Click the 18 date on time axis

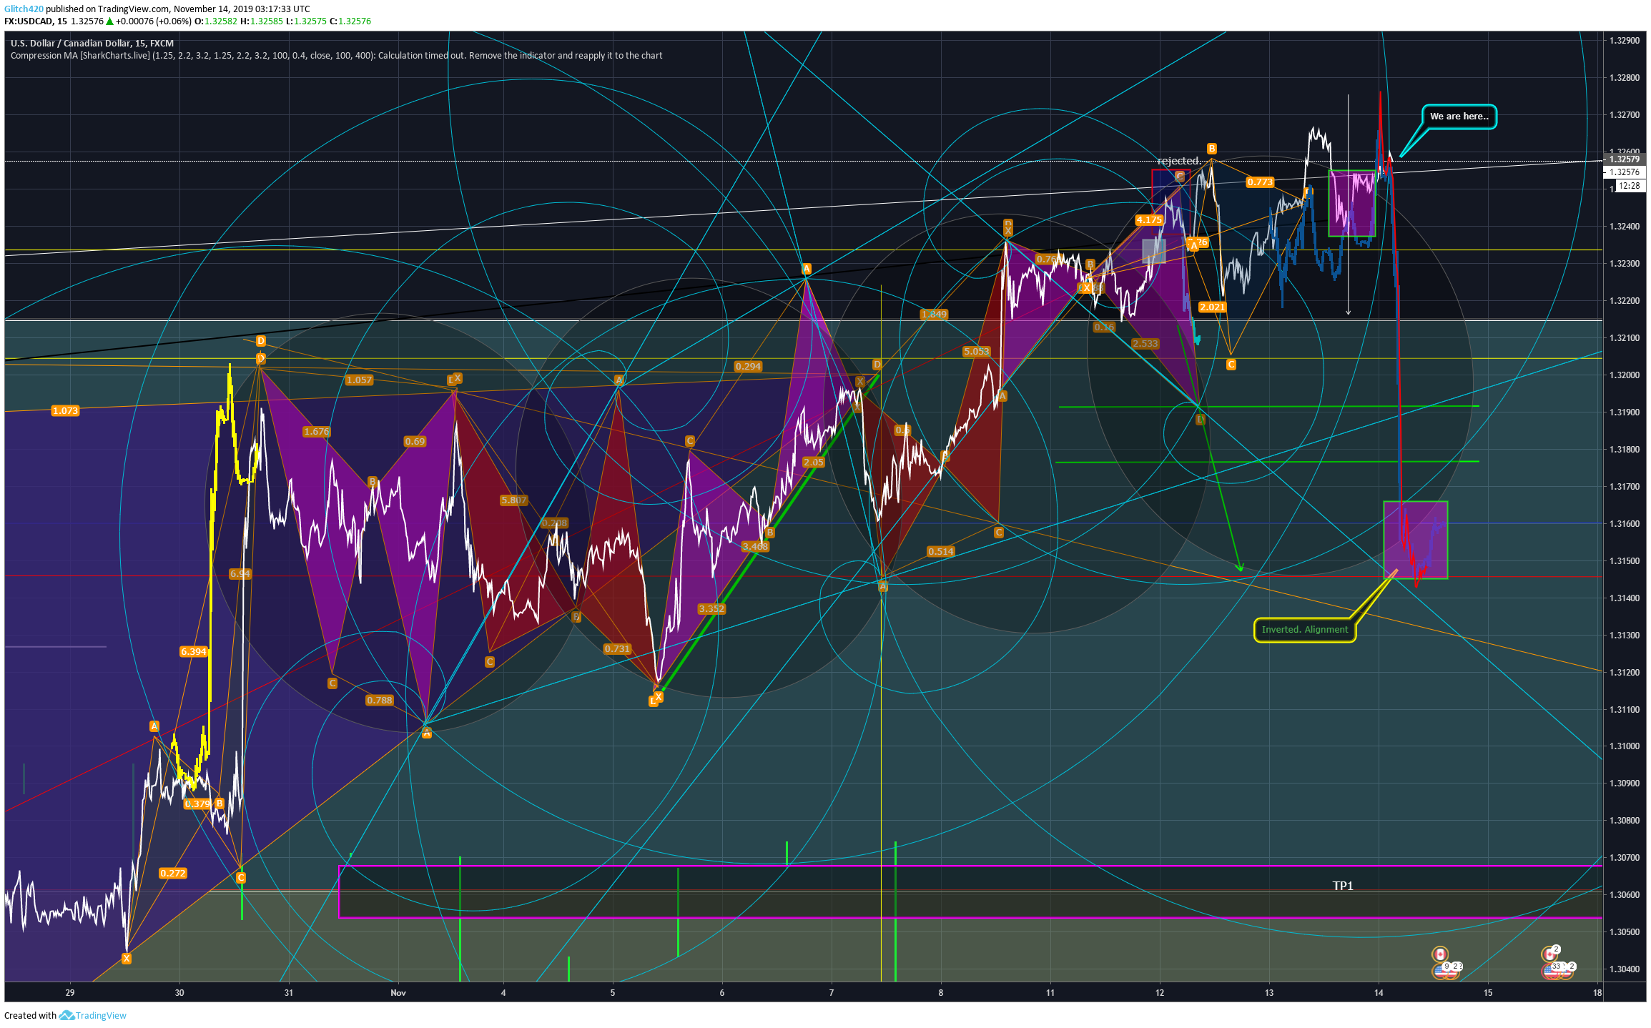tap(1597, 992)
